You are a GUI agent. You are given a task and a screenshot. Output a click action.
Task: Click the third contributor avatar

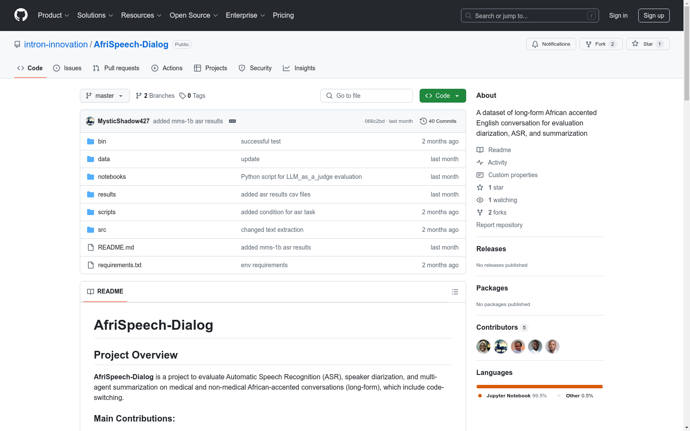tap(518, 347)
